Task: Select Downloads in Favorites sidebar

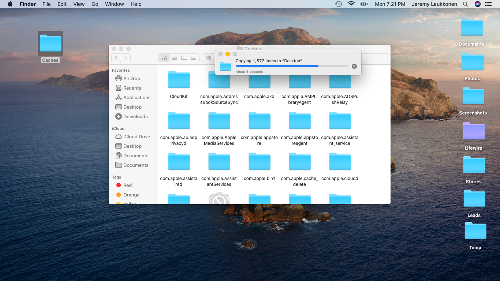Action: (135, 116)
